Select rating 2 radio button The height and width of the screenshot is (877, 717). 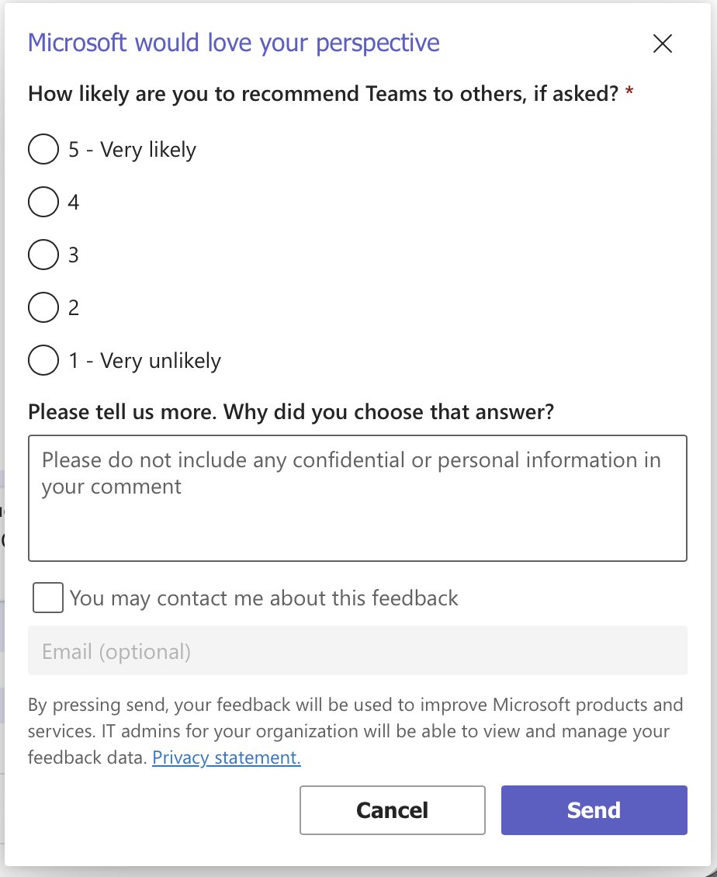point(43,307)
